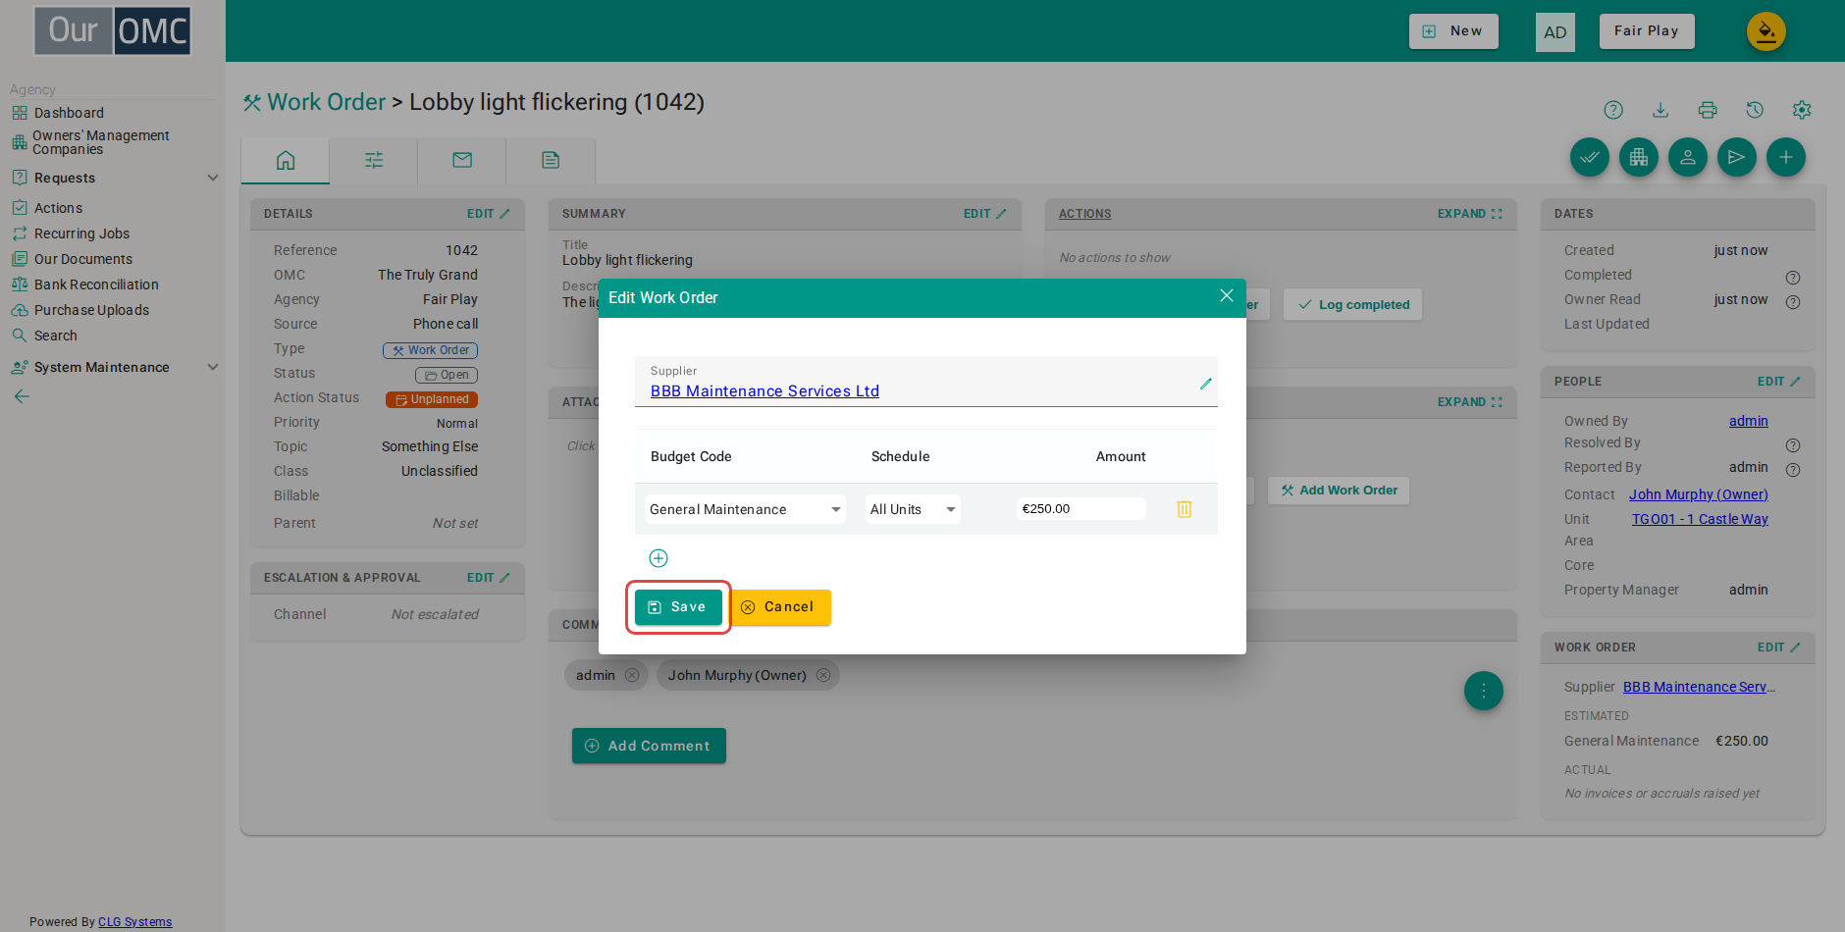Viewport: 1845px width, 932px height.
Task: Click the Add Comment button
Action: point(649,746)
